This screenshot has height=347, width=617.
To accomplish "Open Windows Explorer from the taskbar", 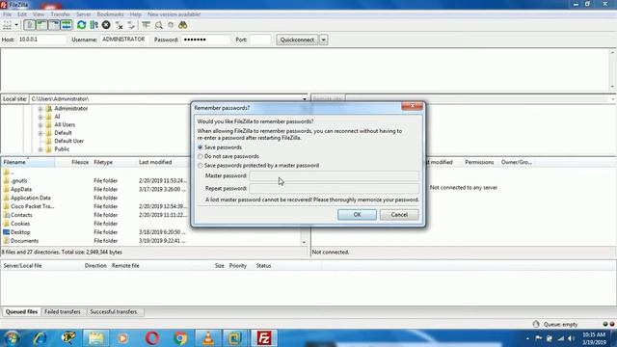I will (x=96, y=338).
